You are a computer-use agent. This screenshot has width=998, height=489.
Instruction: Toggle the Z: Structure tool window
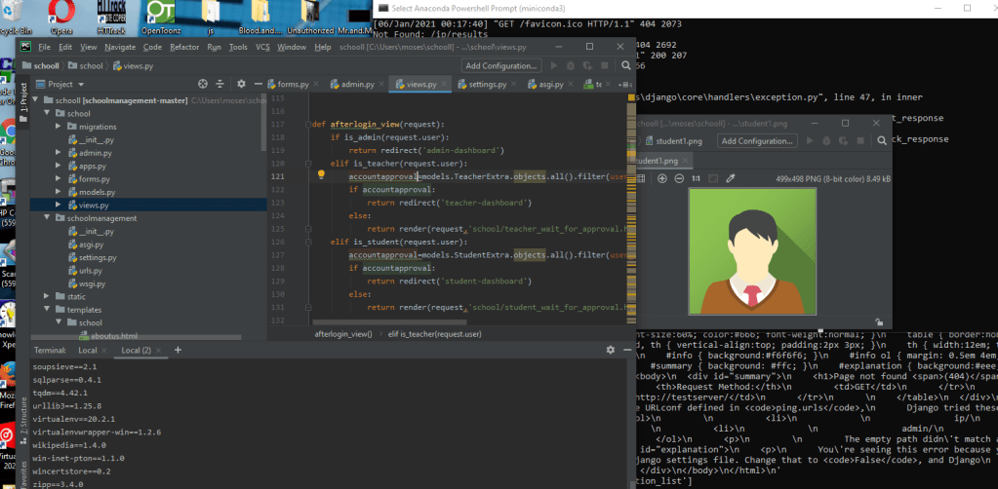[24, 414]
